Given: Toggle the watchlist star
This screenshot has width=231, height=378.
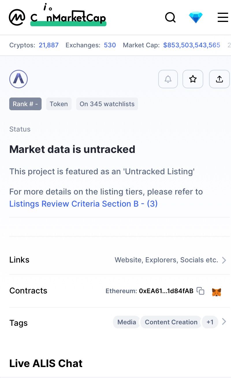Looking at the screenshot, I should coord(193,79).
